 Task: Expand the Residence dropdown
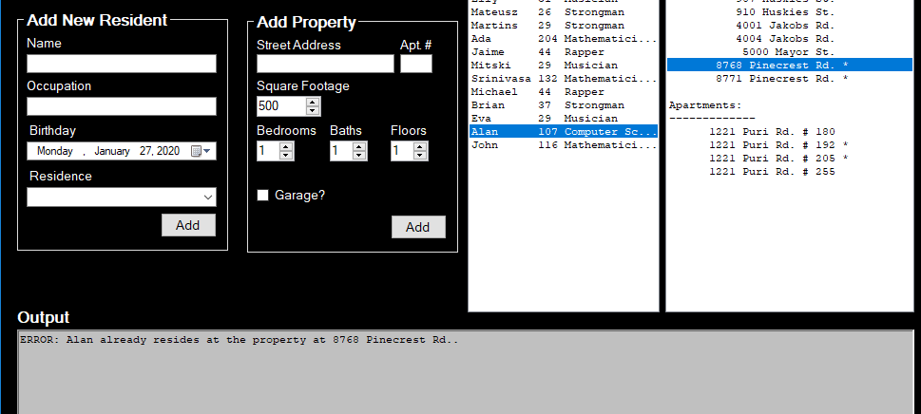point(207,197)
